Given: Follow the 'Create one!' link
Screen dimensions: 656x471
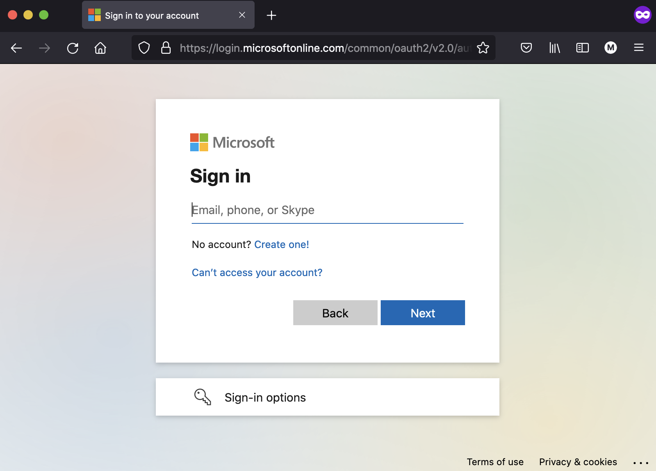Looking at the screenshot, I should (x=282, y=244).
